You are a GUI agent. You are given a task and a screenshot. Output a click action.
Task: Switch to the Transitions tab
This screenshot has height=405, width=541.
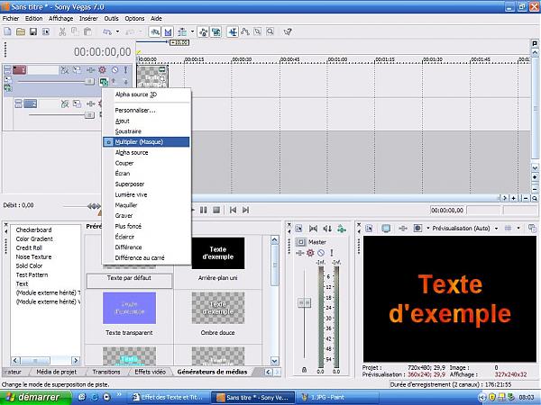[105, 371]
